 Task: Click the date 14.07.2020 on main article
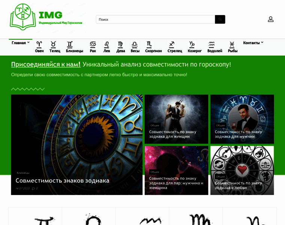(22, 189)
